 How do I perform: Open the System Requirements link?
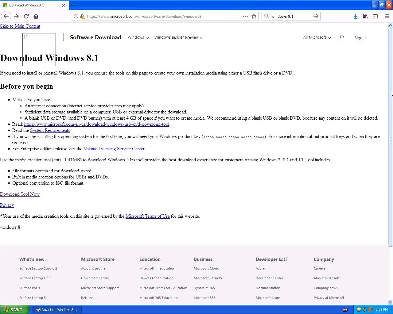[50, 130]
